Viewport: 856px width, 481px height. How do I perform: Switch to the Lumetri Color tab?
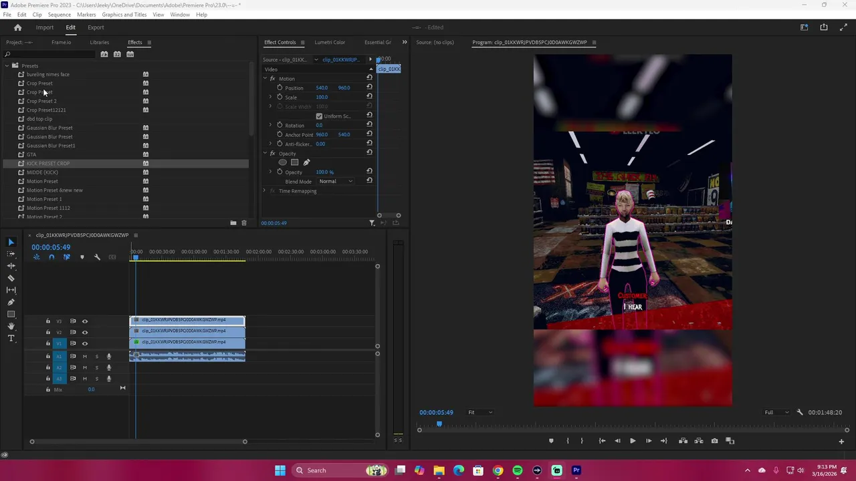coord(330,42)
